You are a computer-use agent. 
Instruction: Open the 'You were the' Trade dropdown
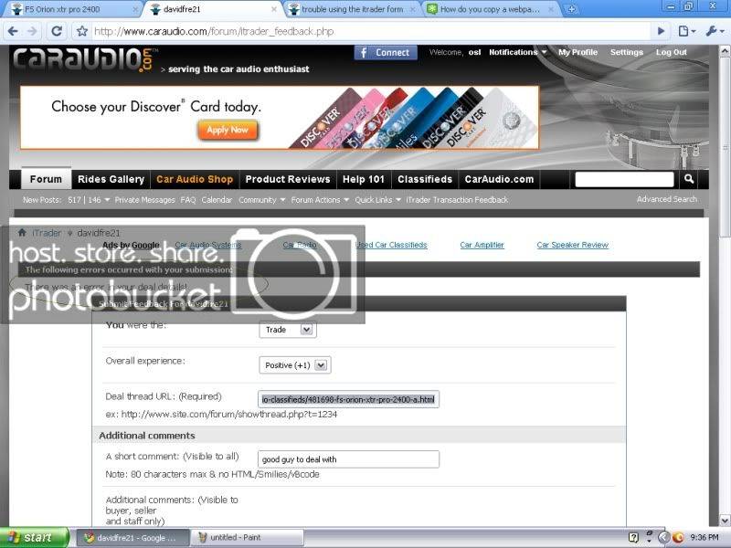coord(288,330)
